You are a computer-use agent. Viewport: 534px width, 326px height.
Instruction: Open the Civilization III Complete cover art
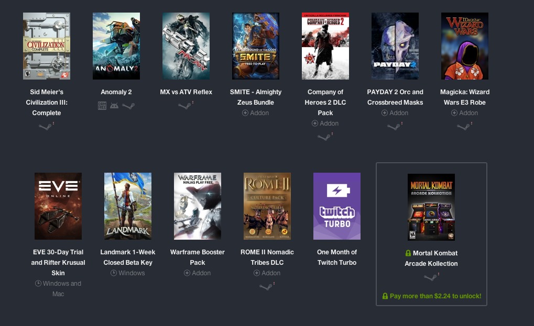tap(47, 46)
